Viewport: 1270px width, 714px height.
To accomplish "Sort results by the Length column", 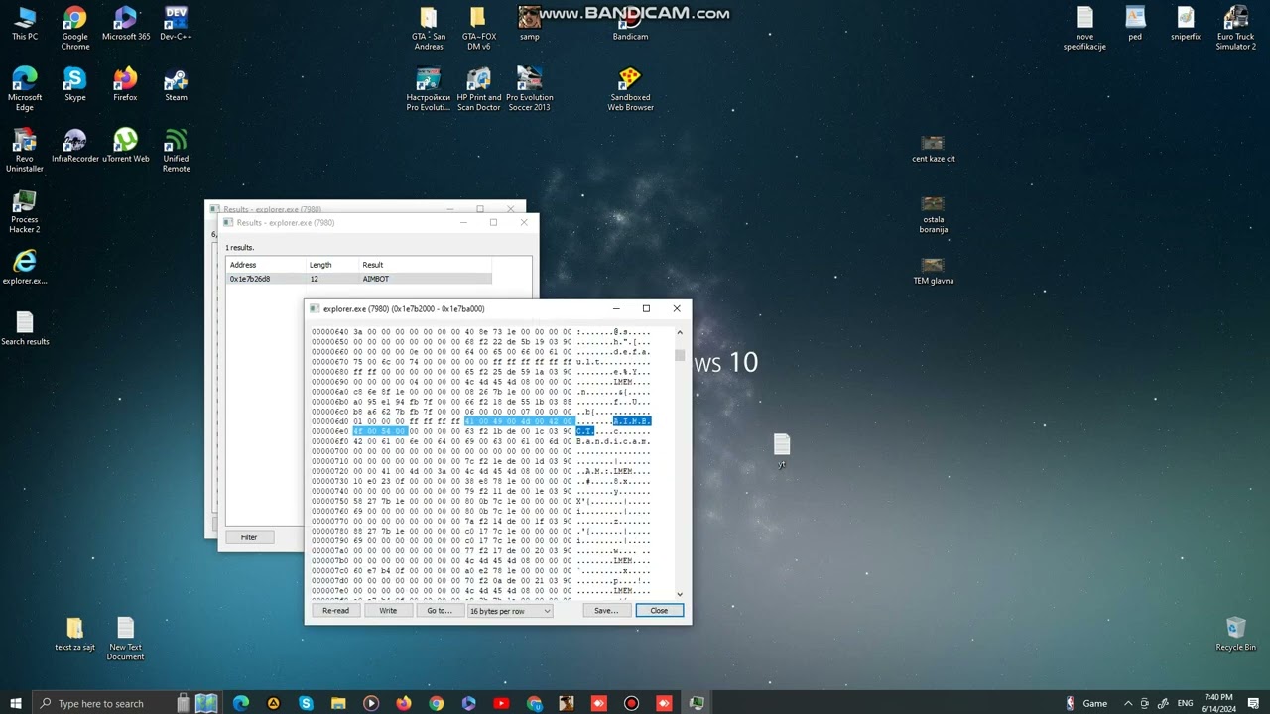I will pos(332,265).
